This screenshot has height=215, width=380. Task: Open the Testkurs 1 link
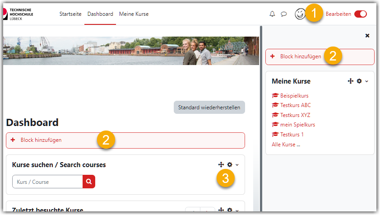[x=292, y=134]
